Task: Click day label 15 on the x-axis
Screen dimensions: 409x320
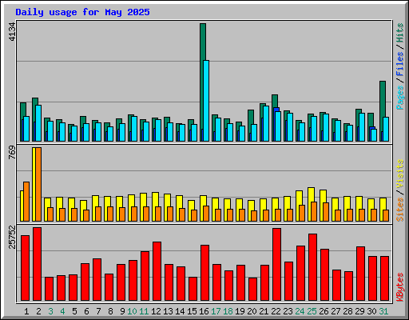Action: [192, 311]
